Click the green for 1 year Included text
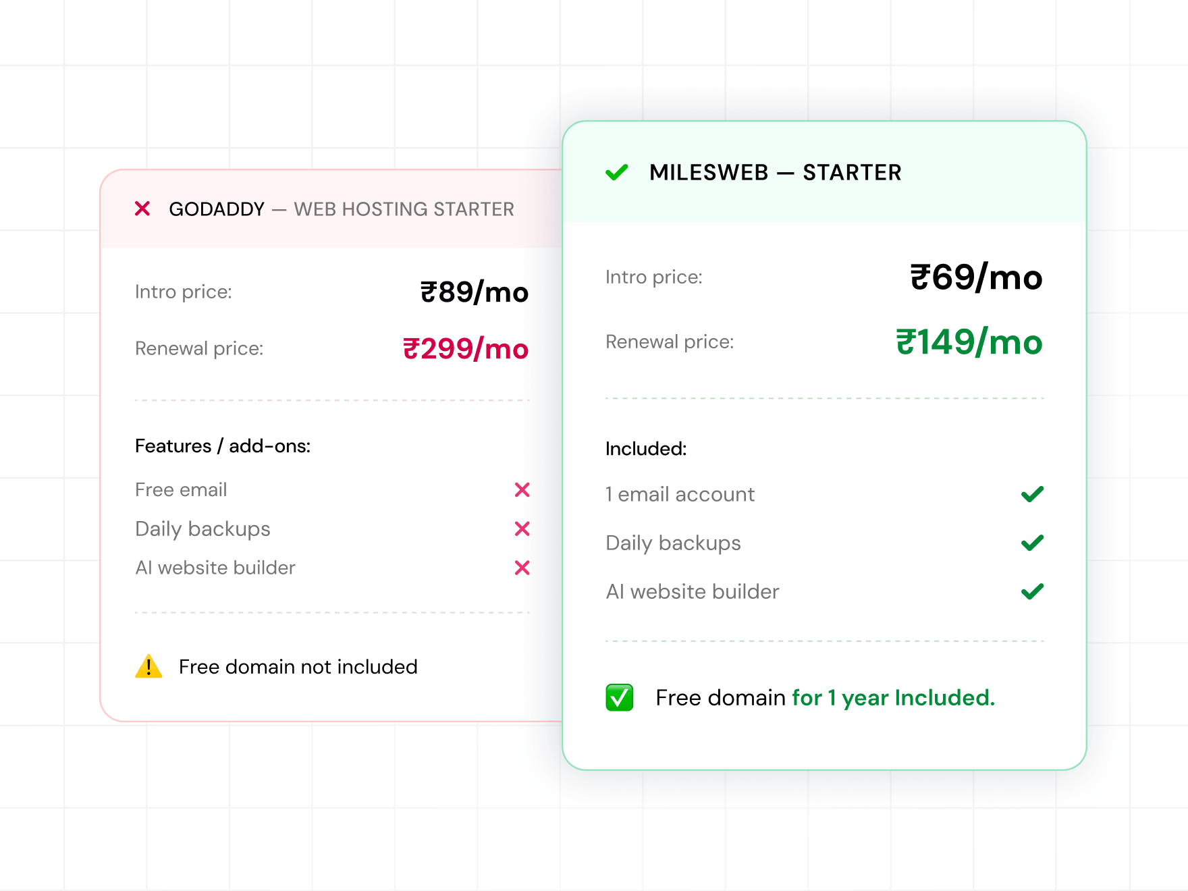 [894, 698]
